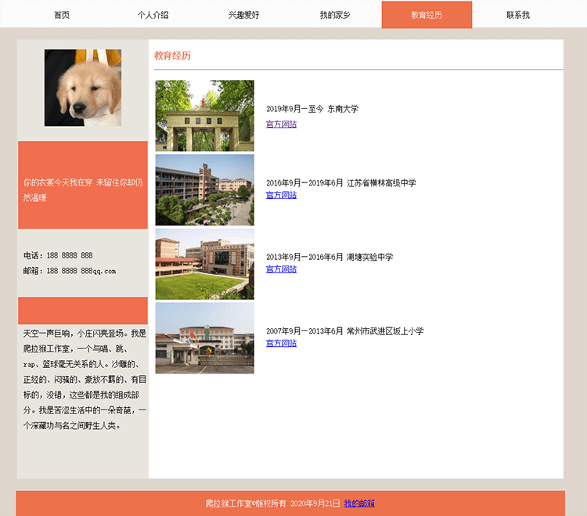Click the orange quote 你的衣裳今天我在穿

click(x=83, y=189)
